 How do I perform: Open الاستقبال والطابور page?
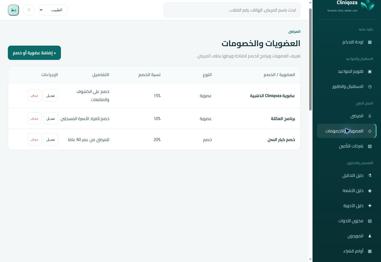pyautogui.click(x=347, y=86)
